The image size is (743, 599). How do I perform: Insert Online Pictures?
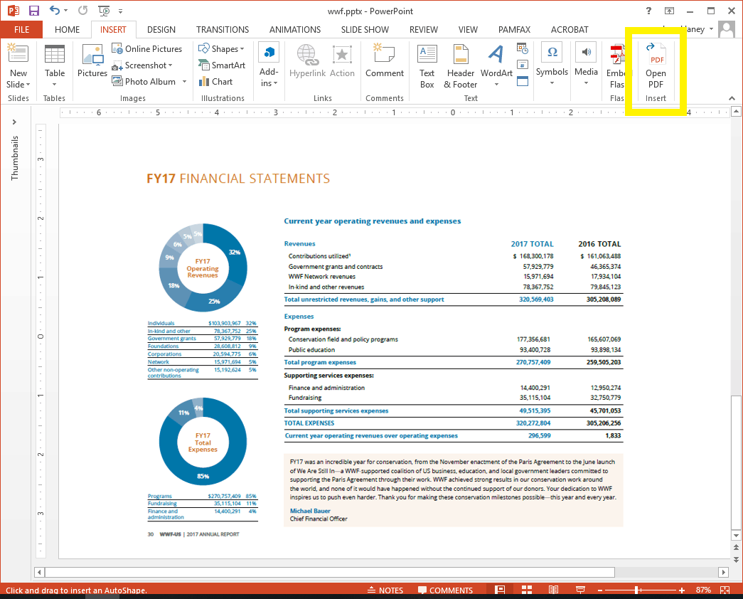[x=147, y=49]
